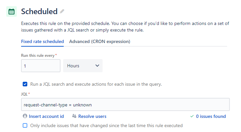241x132 pixels.
Task: Click the green Scheduled calendar icon
Action: point(12,11)
